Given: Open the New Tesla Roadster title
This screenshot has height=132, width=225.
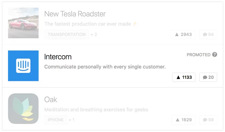Looking at the screenshot, I should (x=75, y=14).
